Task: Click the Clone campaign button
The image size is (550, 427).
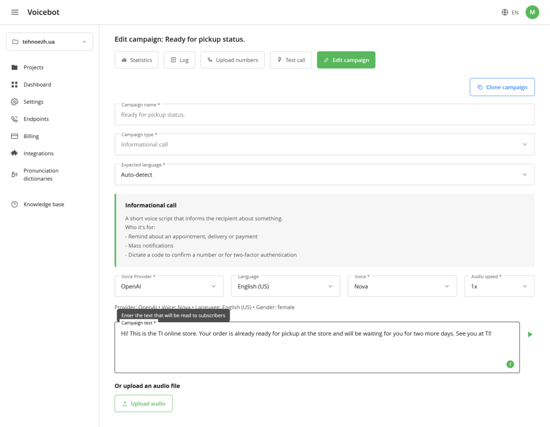Action: click(x=502, y=87)
